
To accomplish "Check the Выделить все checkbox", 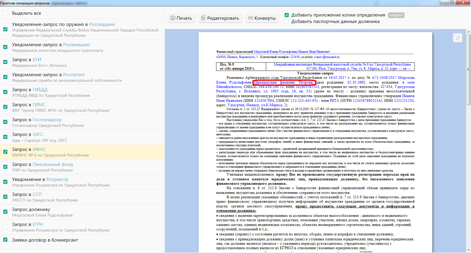I will click(5, 13).
